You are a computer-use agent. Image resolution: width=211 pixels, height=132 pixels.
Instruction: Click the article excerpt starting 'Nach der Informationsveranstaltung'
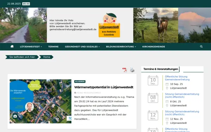104,108
